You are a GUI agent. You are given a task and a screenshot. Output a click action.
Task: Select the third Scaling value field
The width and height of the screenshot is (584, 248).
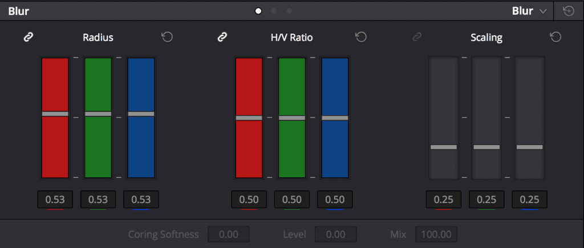[530, 200]
